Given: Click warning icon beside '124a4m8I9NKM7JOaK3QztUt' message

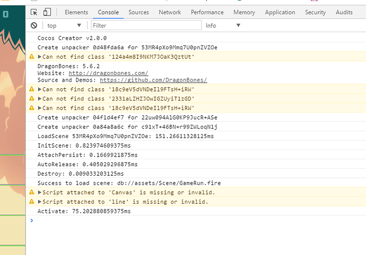Looking at the screenshot, I should [32, 57].
